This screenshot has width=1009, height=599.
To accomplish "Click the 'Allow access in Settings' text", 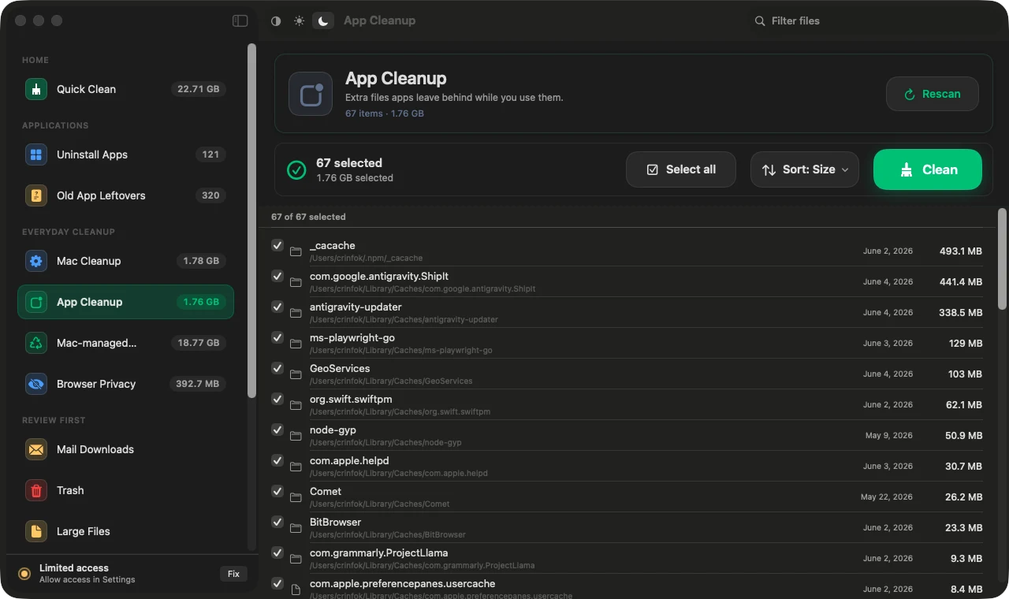I will tap(87, 579).
